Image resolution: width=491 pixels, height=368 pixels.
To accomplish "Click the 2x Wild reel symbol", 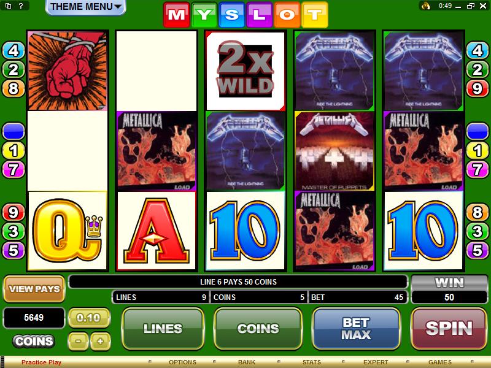I will (245, 71).
